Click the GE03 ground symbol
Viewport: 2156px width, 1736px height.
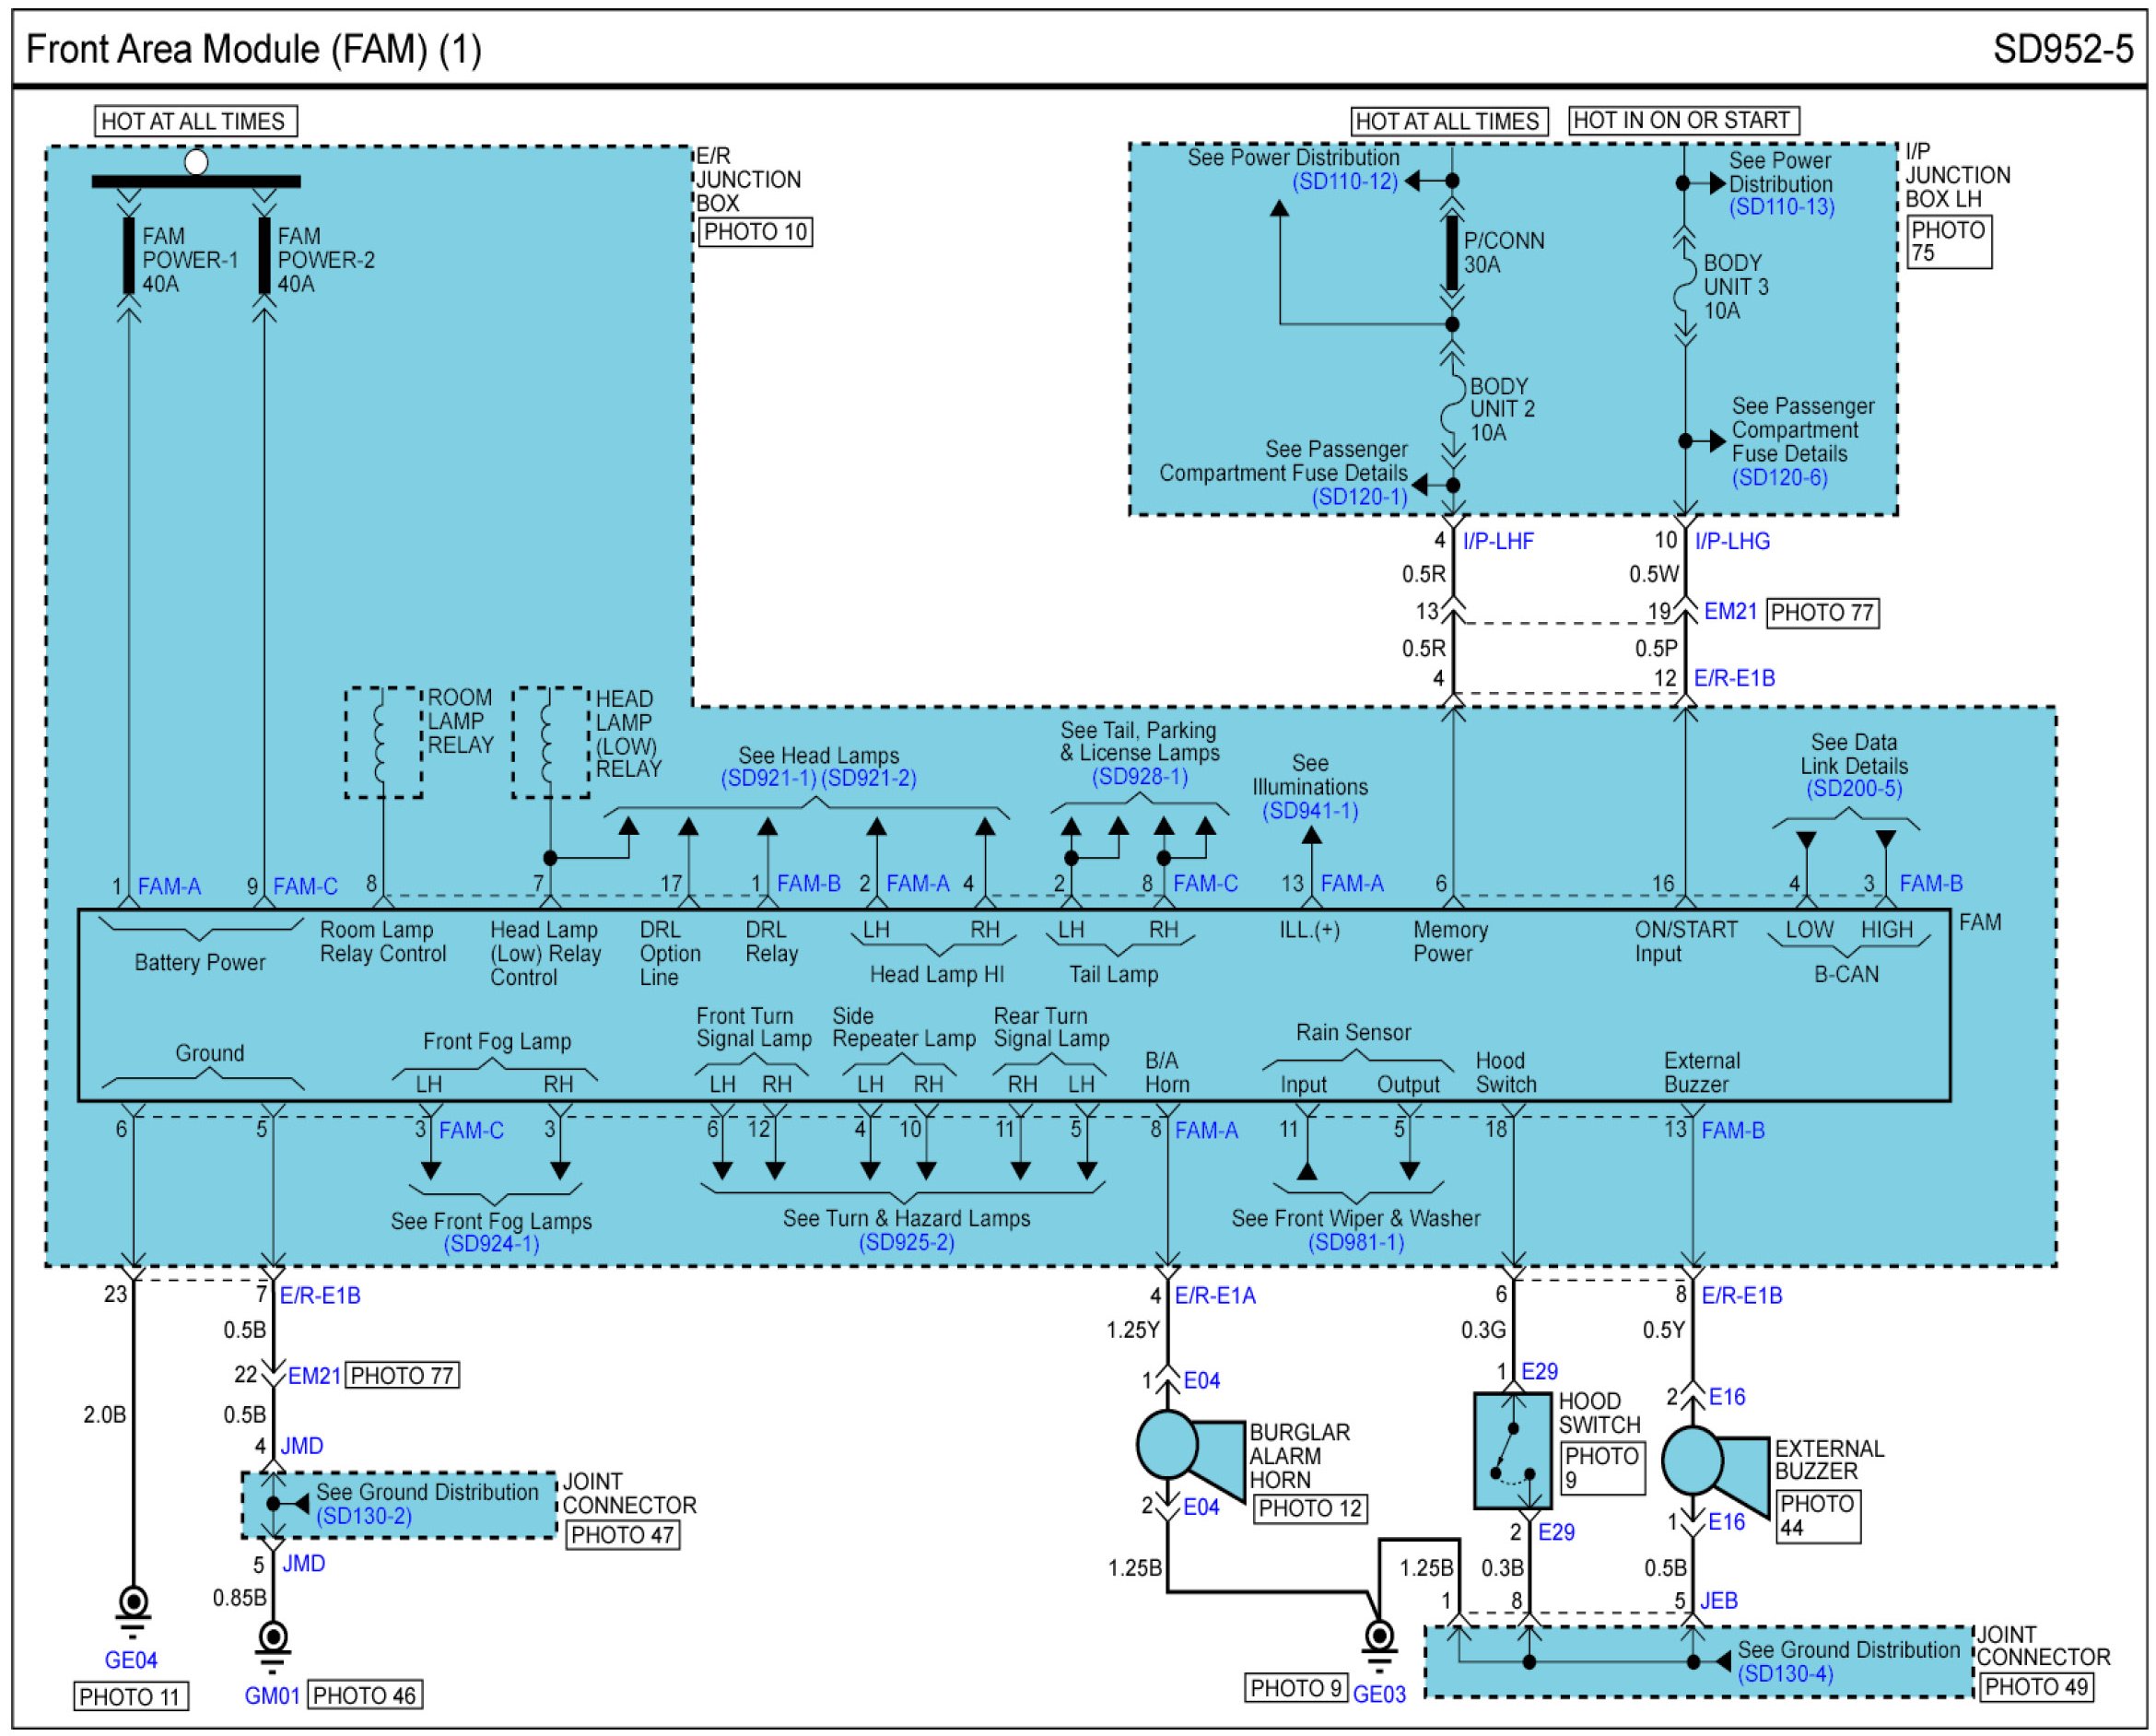(x=1379, y=1640)
